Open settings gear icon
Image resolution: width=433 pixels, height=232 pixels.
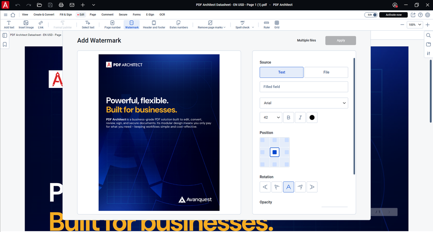tap(427, 15)
